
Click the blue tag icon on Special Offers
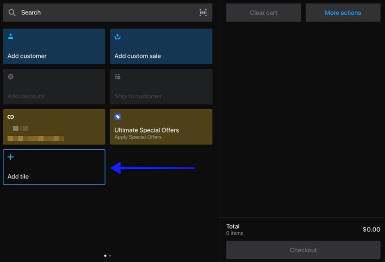click(x=118, y=117)
